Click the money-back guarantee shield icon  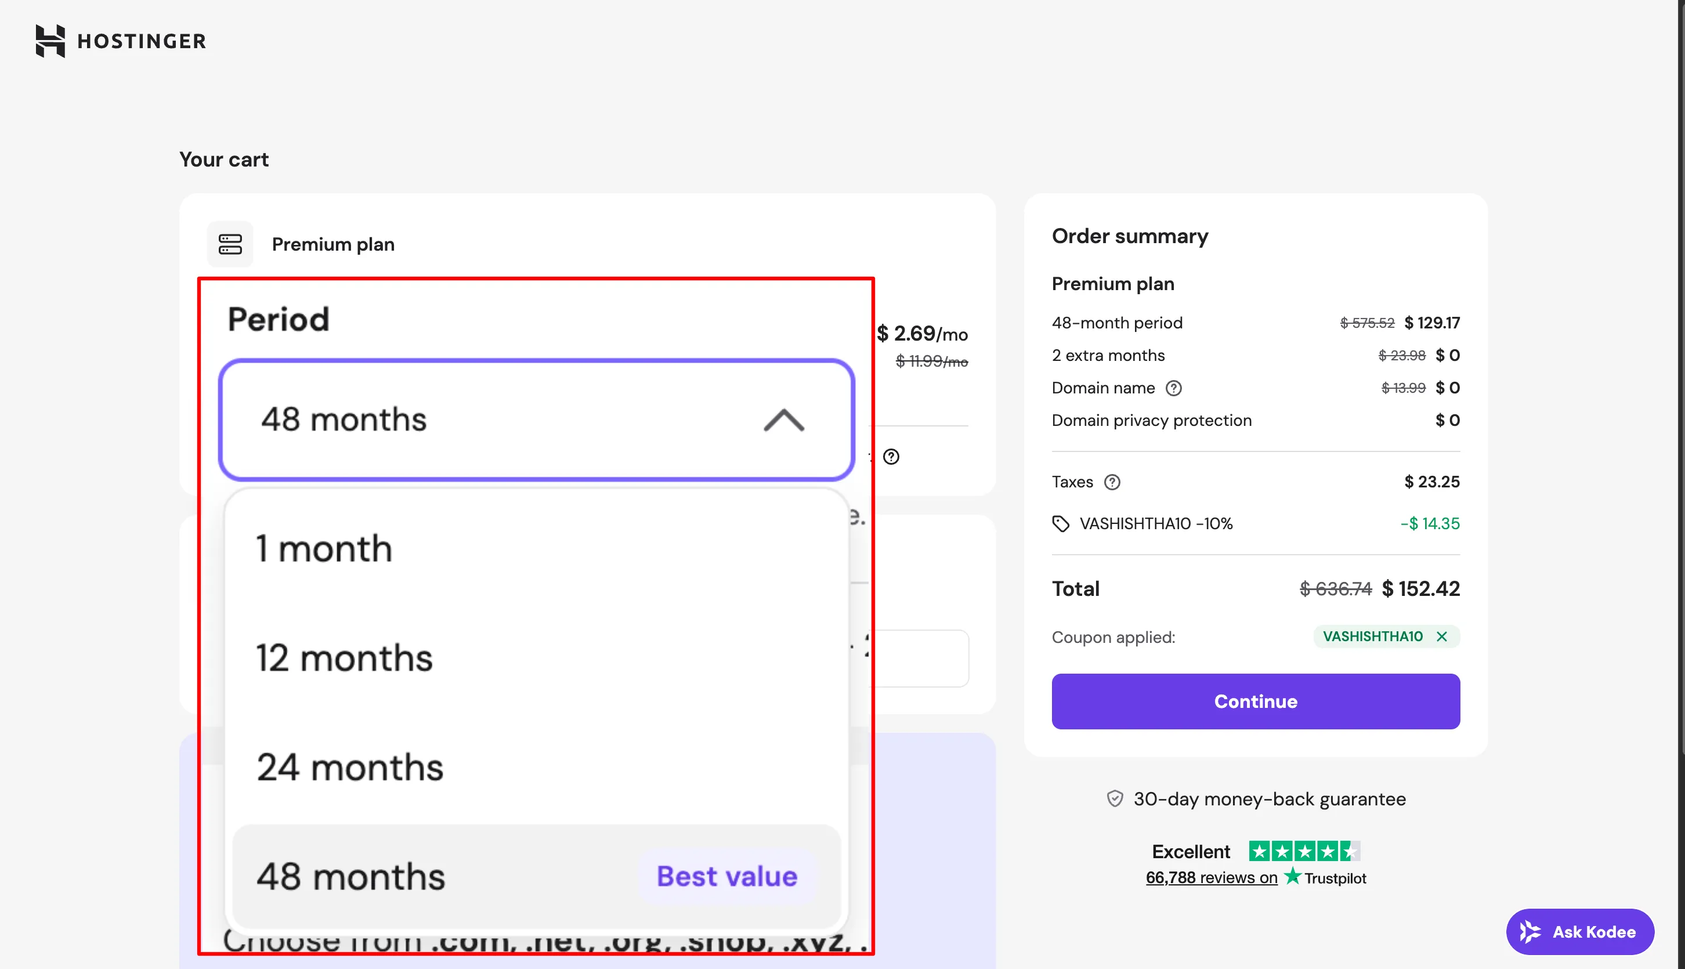1115,798
